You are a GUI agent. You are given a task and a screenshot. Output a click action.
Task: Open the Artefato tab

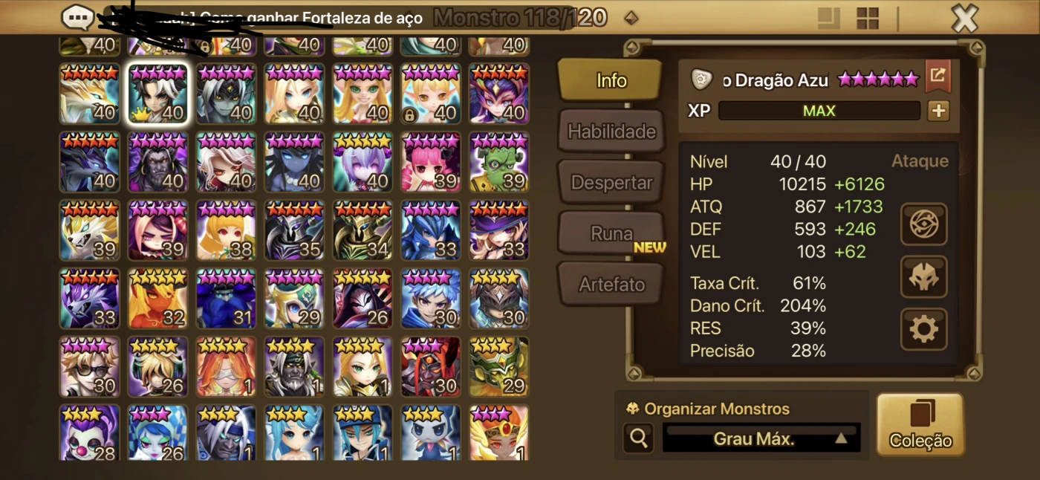point(611,284)
